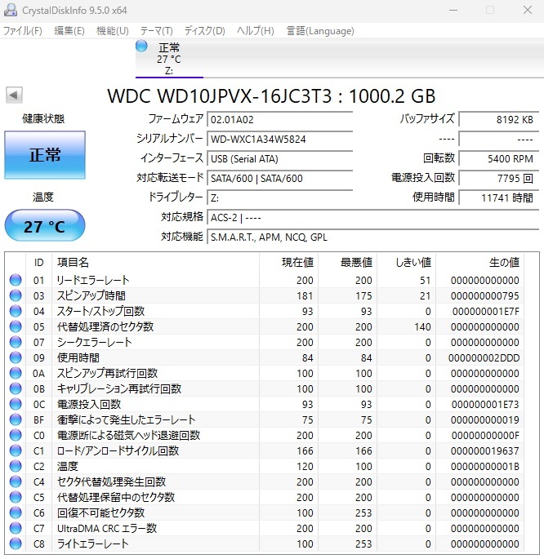Image resolution: width=544 pixels, height=559 pixels.
Task: Click raw value 000000019637
Action: pos(485,450)
